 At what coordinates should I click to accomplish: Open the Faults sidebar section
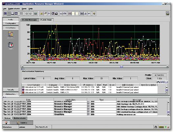(x=11, y=19)
